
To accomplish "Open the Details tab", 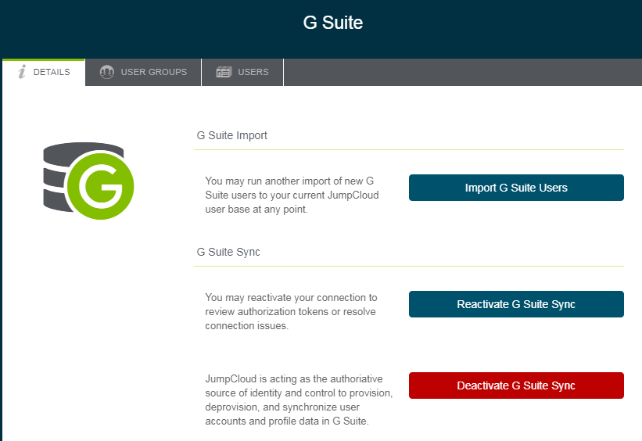I will pyautogui.click(x=44, y=73).
